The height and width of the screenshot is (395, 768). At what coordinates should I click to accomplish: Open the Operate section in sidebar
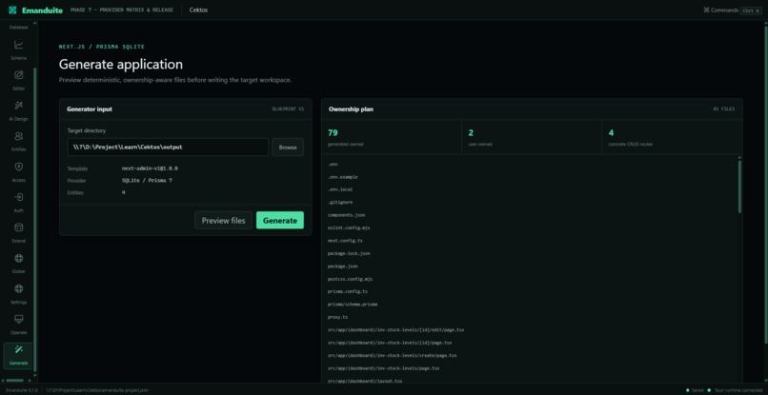(19, 325)
